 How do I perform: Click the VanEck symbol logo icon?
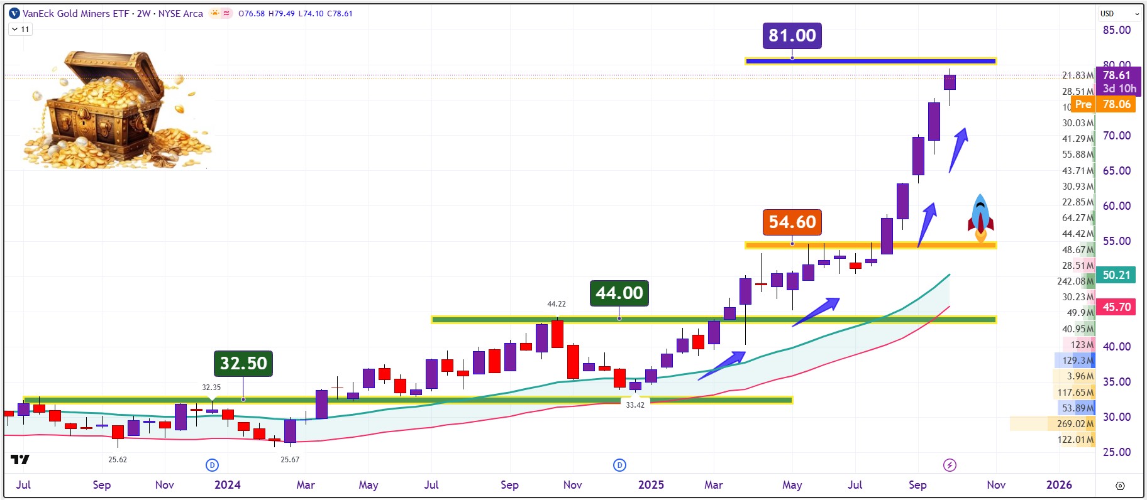(14, 13)
